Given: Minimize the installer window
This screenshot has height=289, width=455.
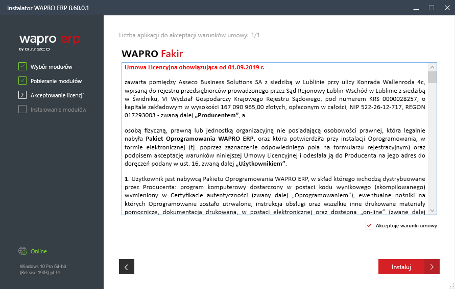Looking at the screenshot, I should [415, 8].
